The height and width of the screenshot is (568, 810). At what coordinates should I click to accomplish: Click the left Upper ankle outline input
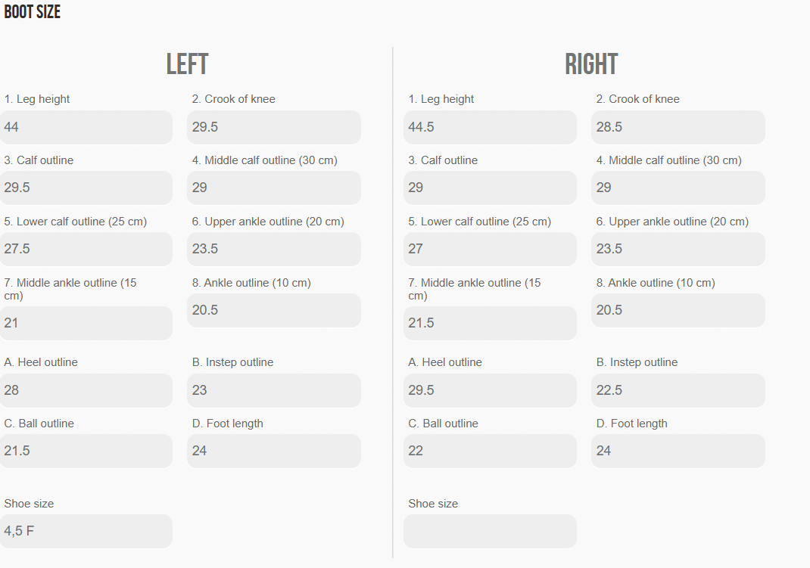tap(274, 249)
